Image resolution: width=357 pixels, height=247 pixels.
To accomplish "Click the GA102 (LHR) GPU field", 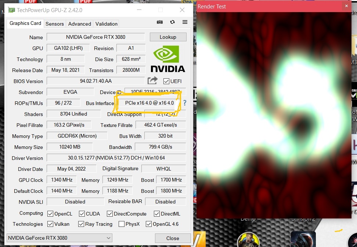I will click(68, 48).
